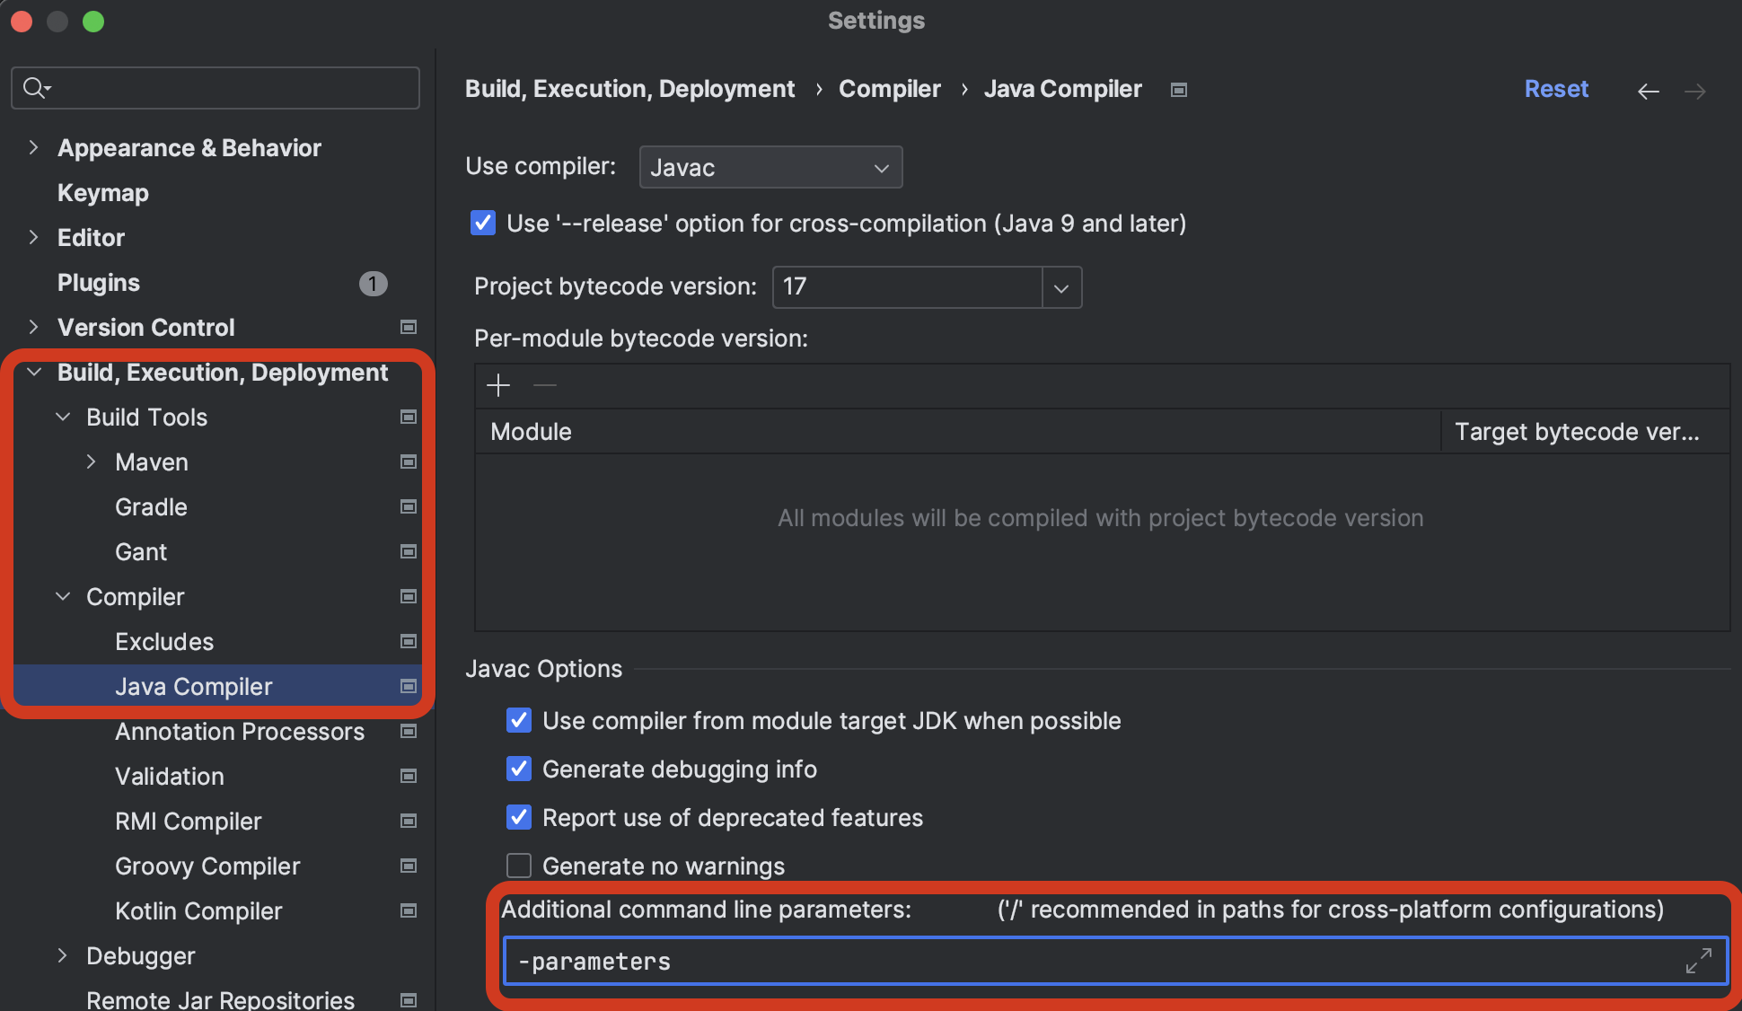Disable the '--release' cross-compilation option
The image size is (1742, 1011).
(483, 223)
